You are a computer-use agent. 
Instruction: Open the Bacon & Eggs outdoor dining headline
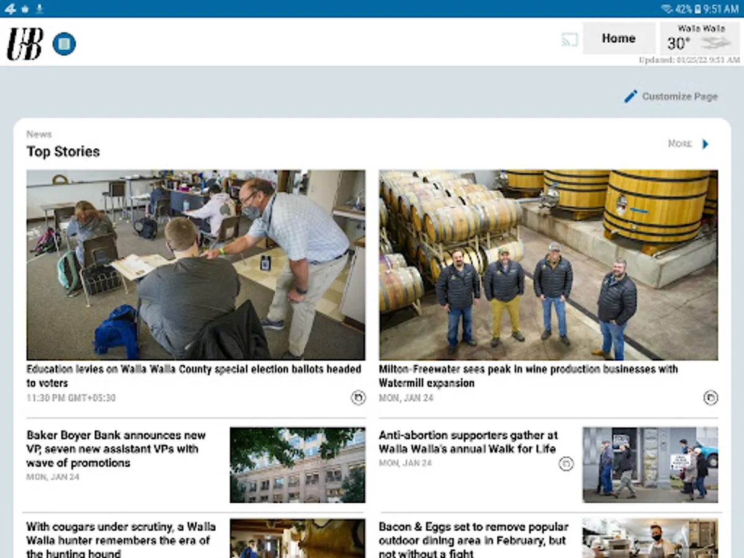click(x=474, y=541)
